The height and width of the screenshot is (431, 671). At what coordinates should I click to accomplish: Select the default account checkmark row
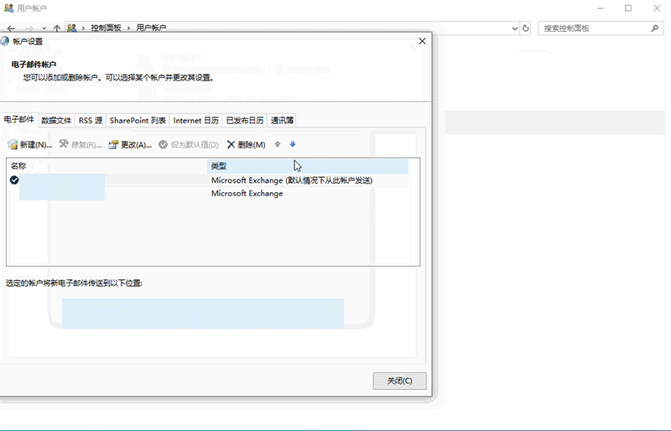pos(107,180)
